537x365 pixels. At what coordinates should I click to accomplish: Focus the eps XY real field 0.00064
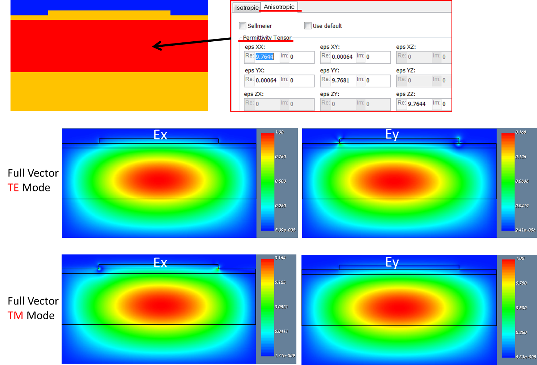[x=342, y=57]
